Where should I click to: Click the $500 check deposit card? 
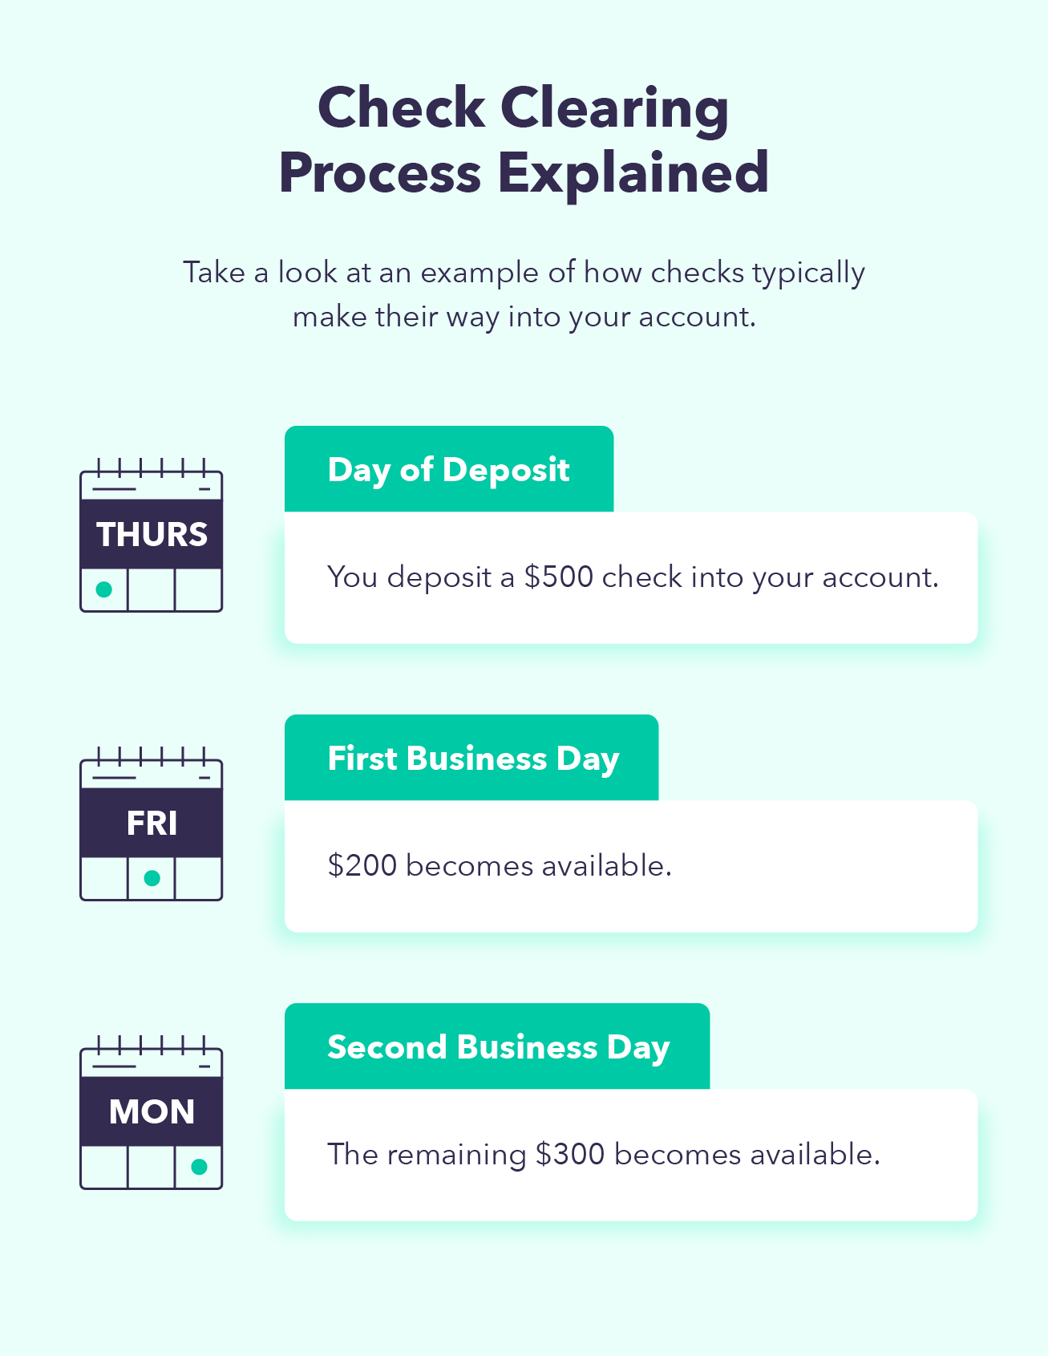point(631,577)
